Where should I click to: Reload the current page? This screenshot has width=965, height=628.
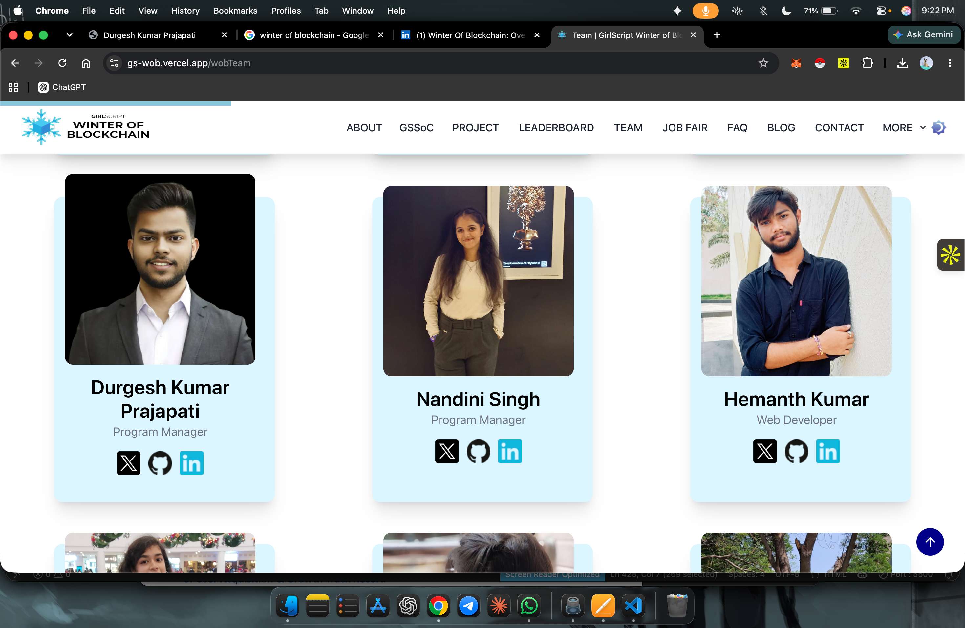62,63
